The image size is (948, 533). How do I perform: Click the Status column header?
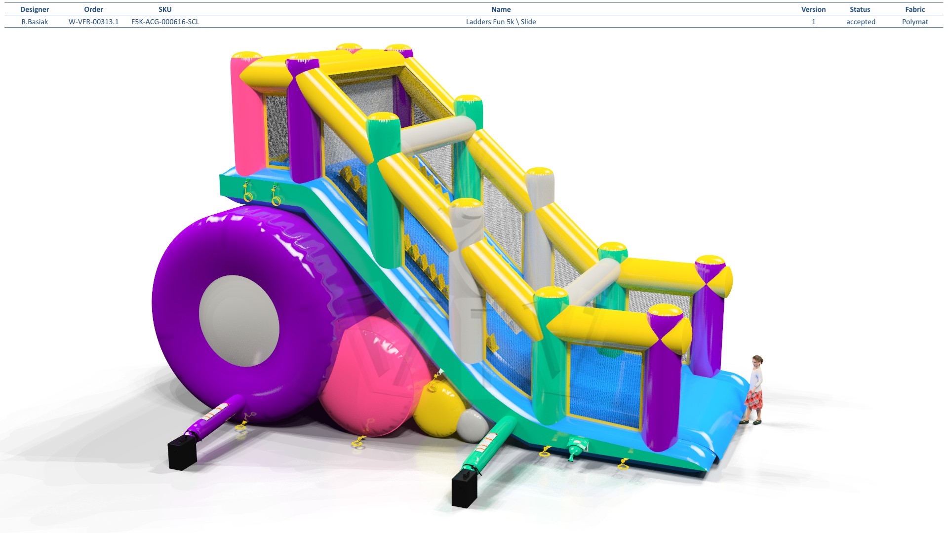(x=860, y=9)
